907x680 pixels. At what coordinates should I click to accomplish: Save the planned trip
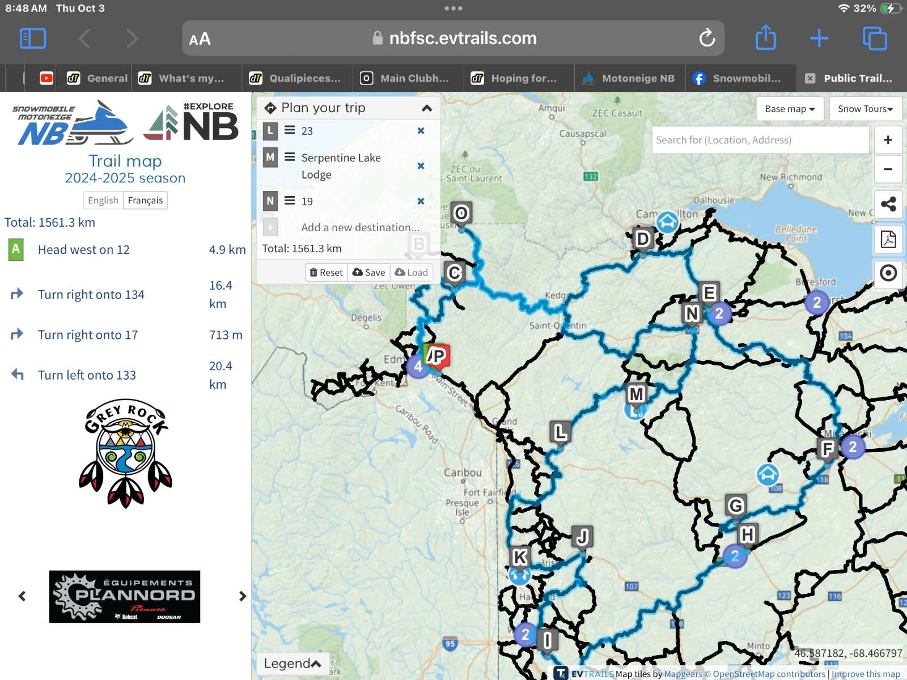369,273
